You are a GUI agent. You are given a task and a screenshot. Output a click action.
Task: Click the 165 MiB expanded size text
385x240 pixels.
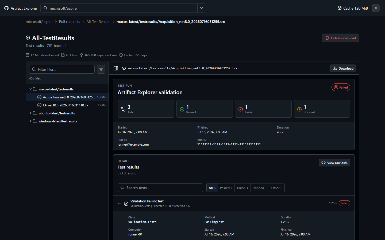tap(101, 55)
